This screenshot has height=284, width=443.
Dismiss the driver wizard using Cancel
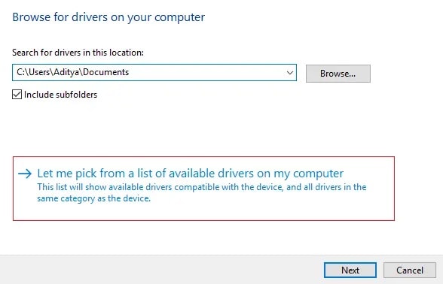point(409,270)
